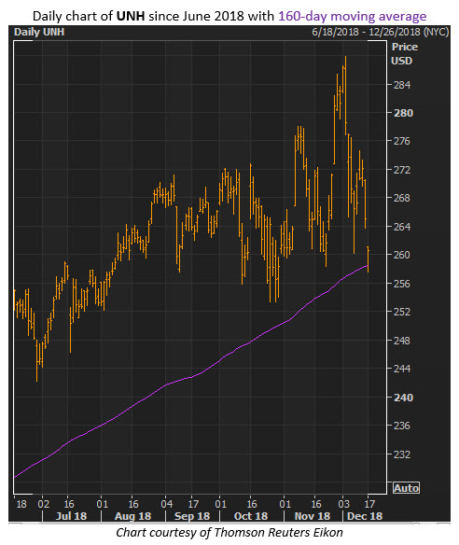Click the 'Aug 18' month label
The image size is (459, 545).
pyautogui.click(x=133, y=516)
